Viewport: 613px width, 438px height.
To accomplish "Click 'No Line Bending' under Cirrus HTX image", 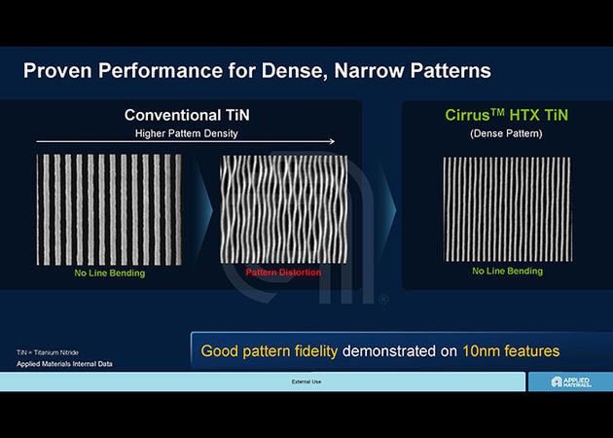I will [x=508, y=271].
